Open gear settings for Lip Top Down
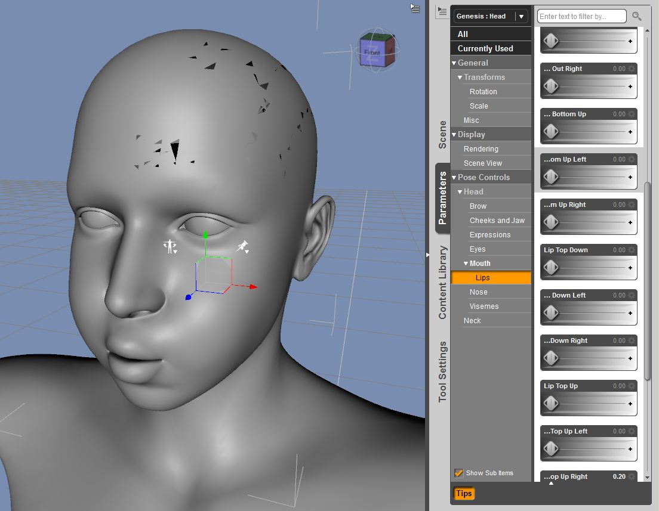 pyautogui.click(x=632, y=250)
